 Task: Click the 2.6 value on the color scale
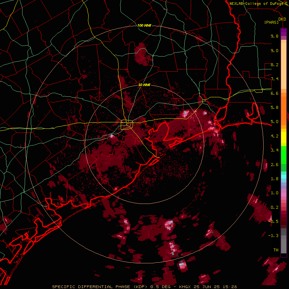click(x=275, y=165)
